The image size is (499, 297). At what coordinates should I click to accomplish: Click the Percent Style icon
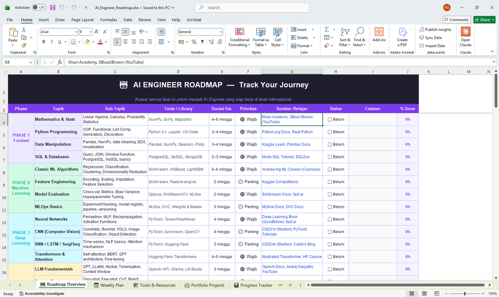coord(194,42)
